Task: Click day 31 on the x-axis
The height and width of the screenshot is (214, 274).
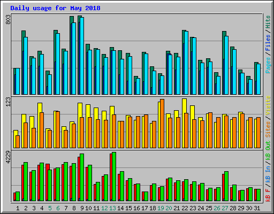Action: pos(257,208)
